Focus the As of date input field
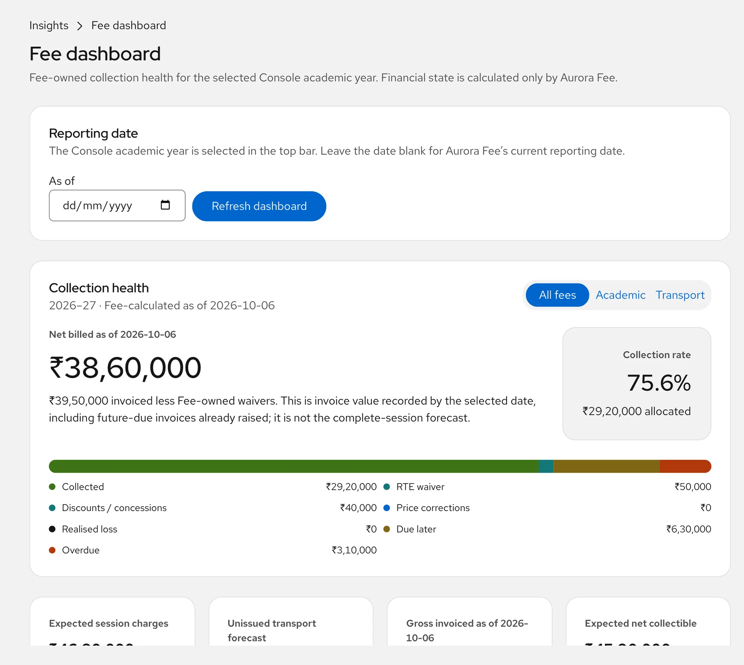Image resolution: width=744 pixels, height=665 pixels. (117, 205)
